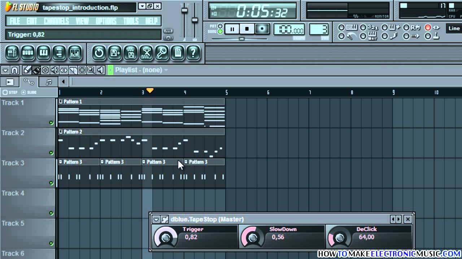
Task: Click the Trigger knob in TapeStop
Action: (166, 238)
